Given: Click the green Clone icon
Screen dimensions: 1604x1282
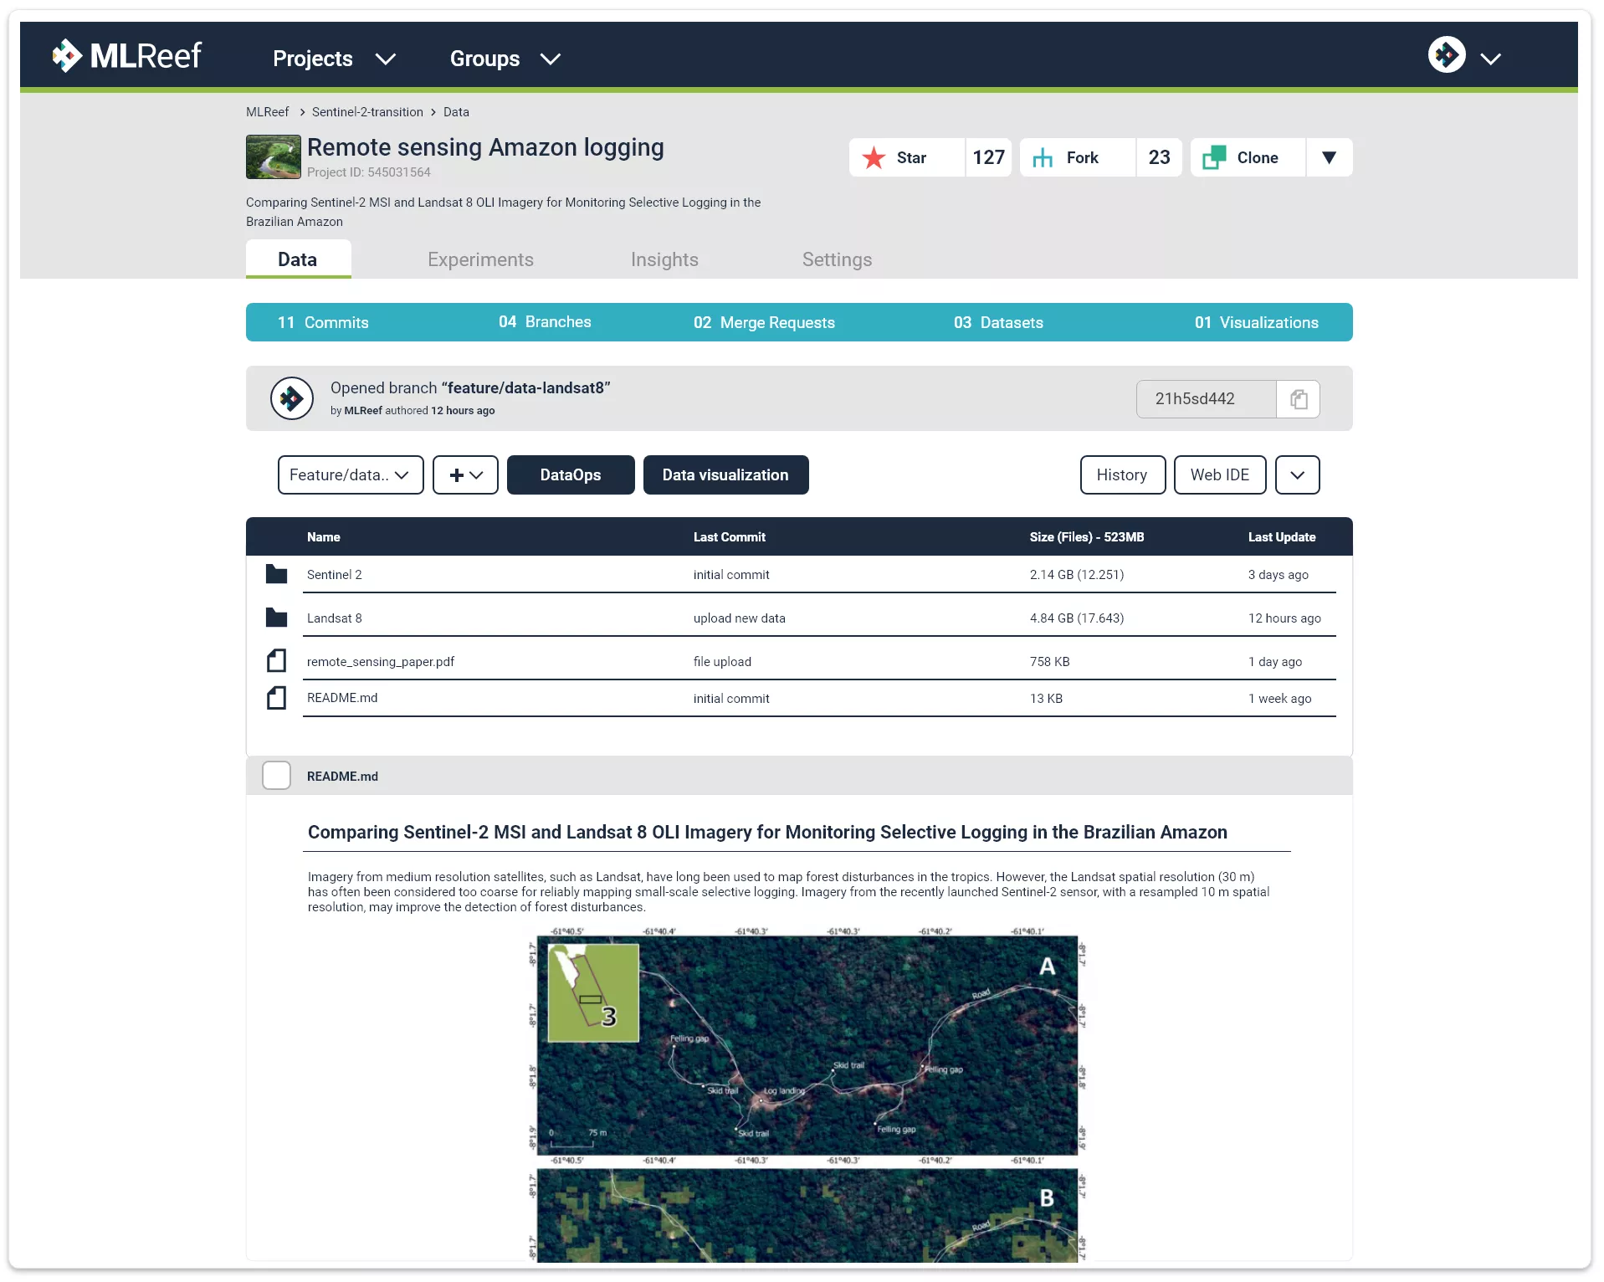Looking at the screenshot, I should click(1213, 157).
